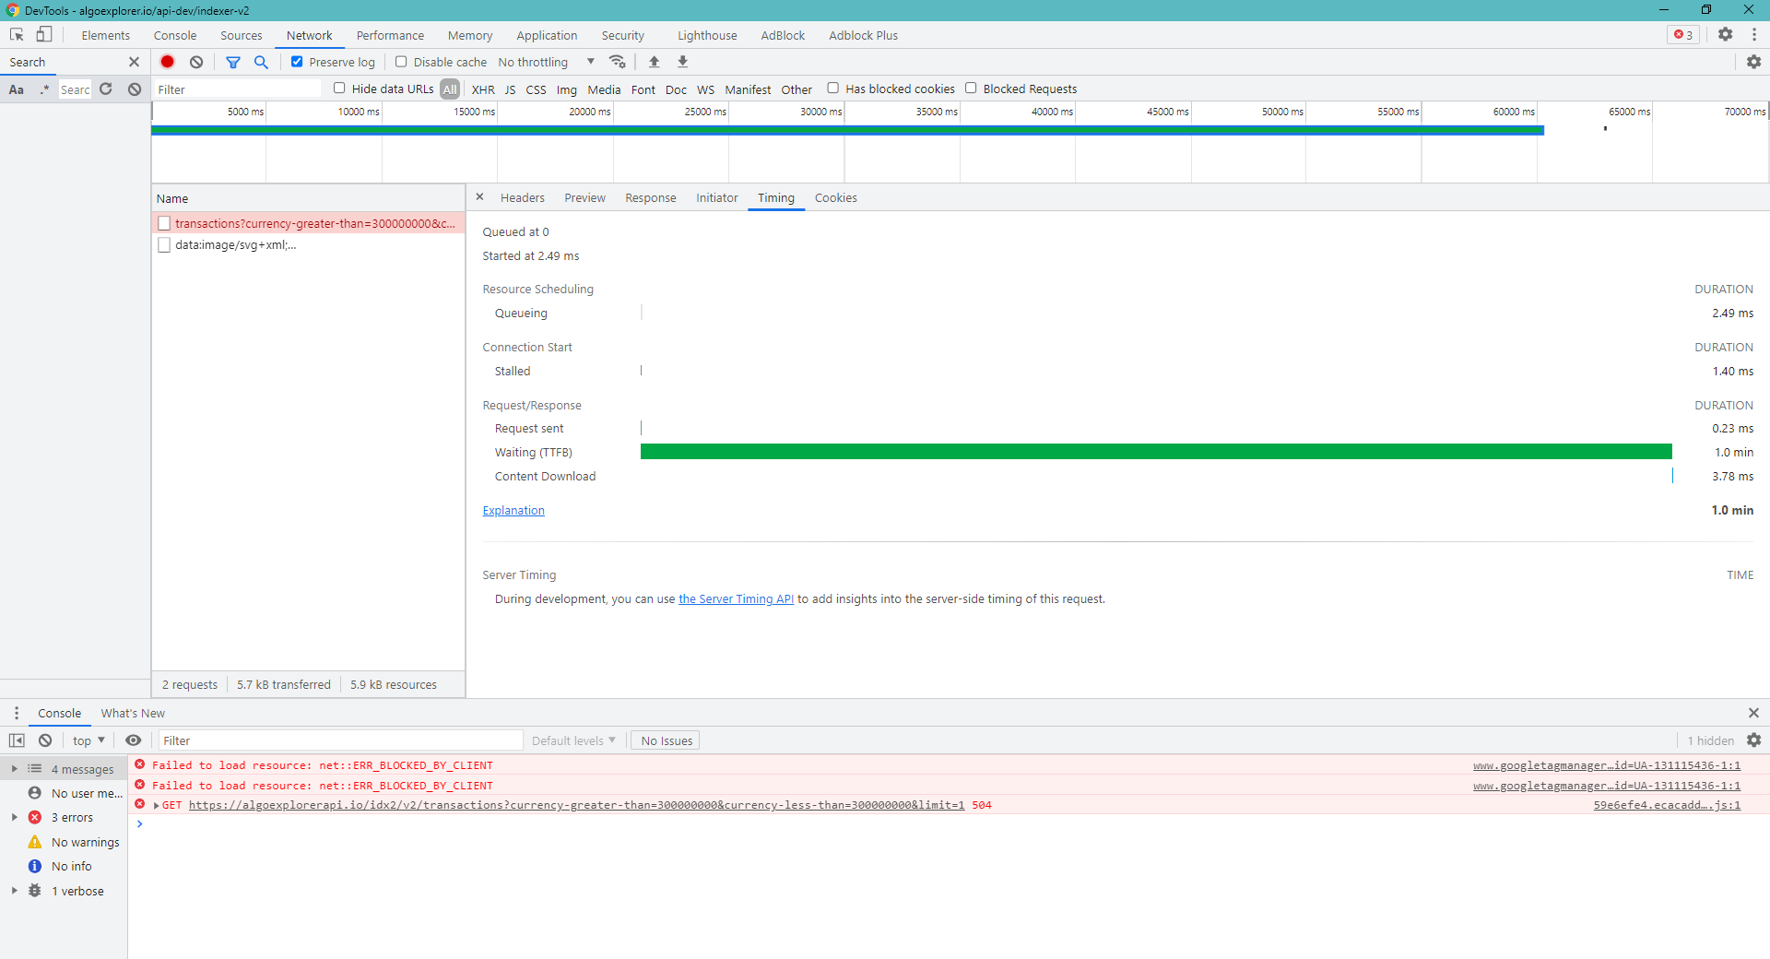
Task: Open the Performance tab
Action: pos(390,35)
